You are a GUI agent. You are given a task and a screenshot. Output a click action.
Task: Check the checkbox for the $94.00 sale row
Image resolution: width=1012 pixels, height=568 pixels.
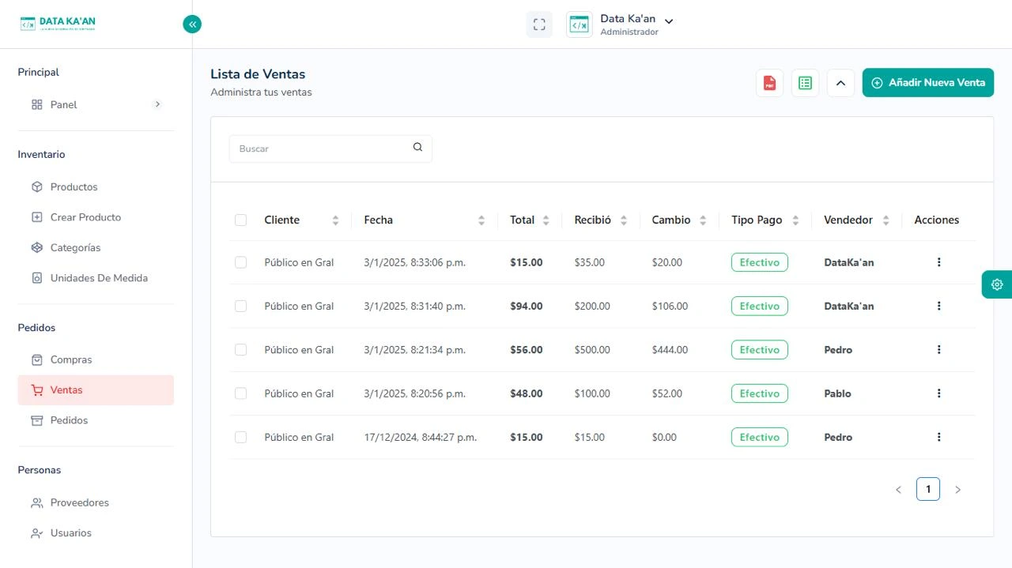click(241, 306)
